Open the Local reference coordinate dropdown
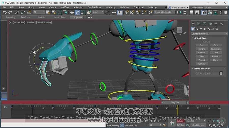This screenshot has width=229, height=128. coord(98,12)
